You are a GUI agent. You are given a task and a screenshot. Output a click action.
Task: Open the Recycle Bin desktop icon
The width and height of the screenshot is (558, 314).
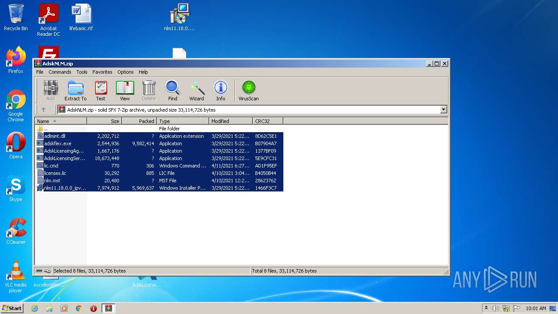(16, 17)
